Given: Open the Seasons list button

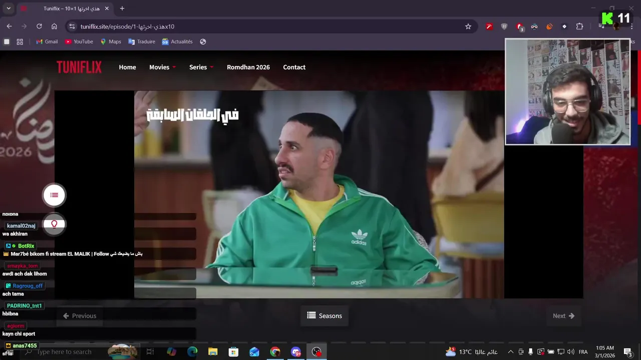Looking at the screenshot, I should [x=325, y=316].
